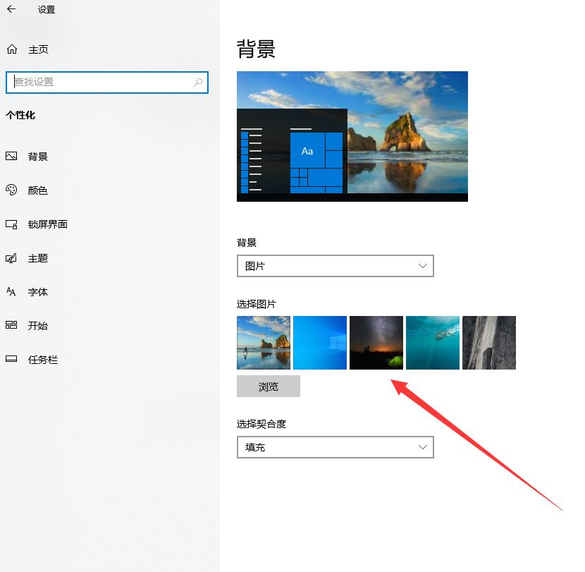Image resolution: width=585 pixels, height=572 pixels.
Task: Open the 背景 type dropdown showing 图片
Action: tap(335, 266)
